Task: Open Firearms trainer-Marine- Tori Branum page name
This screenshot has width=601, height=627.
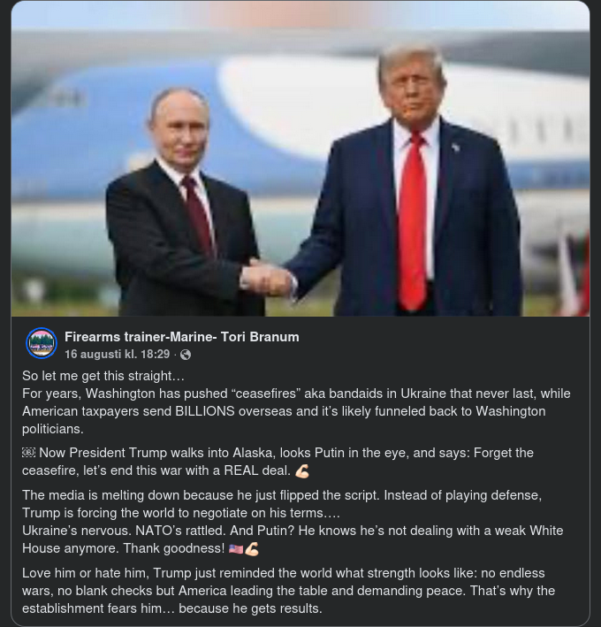Action: [182, 337]
